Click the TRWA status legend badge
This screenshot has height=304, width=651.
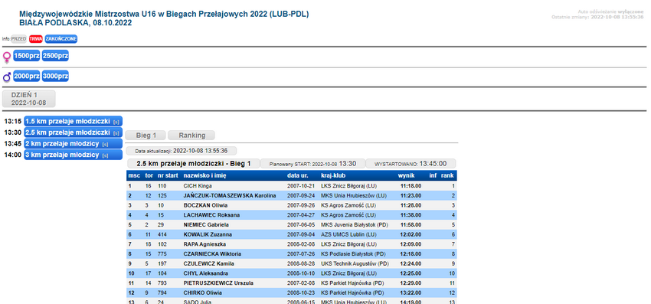coord(36,38)
